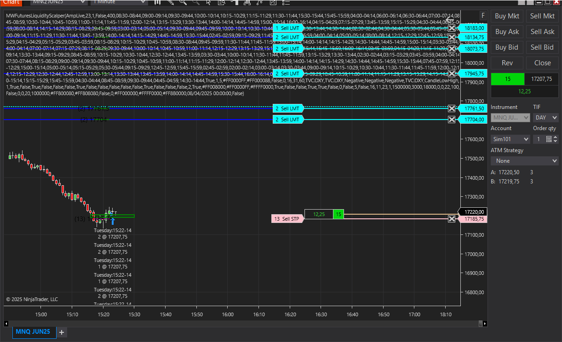562x342 pixels.
Task: Click right arrow of horizontal chart scrollbar
Action: pyautogui.click(x=484, y=324)
